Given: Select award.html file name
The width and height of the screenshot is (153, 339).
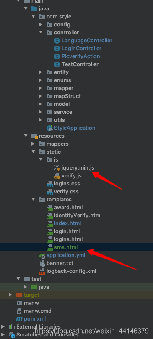Looking at the screenshot, I should (68, 208).
